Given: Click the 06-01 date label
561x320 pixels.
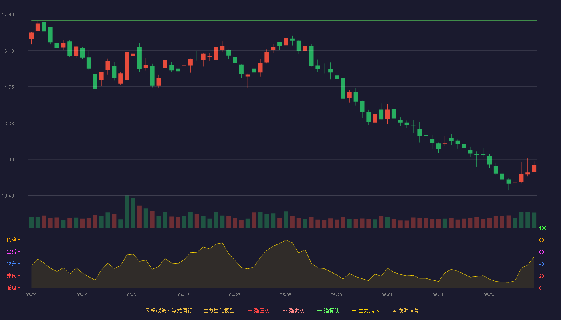Looking at the screenshot, I should click(x=387, y=295).
